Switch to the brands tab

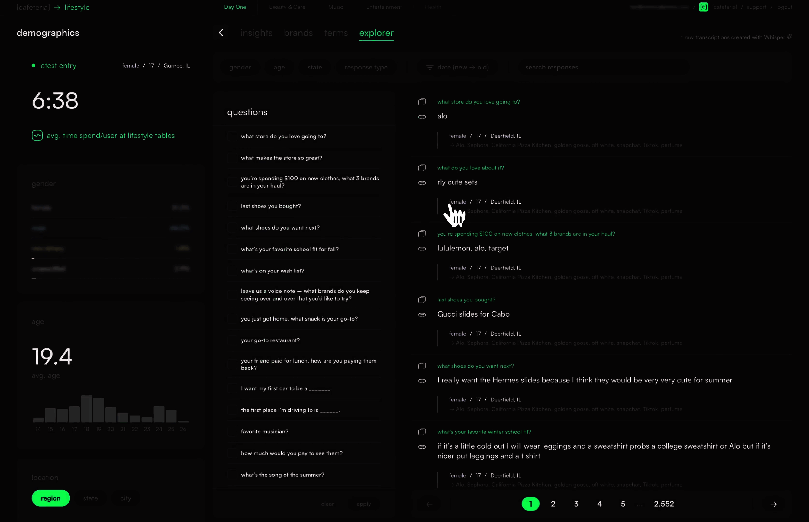tap(298, 33)
